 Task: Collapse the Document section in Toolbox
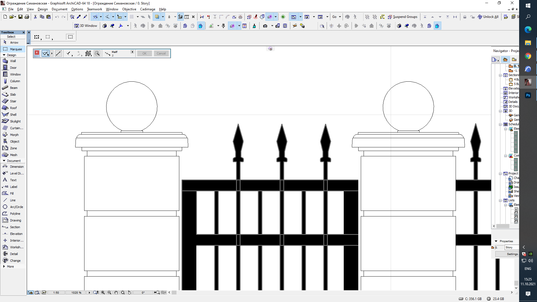pos(4,161)
